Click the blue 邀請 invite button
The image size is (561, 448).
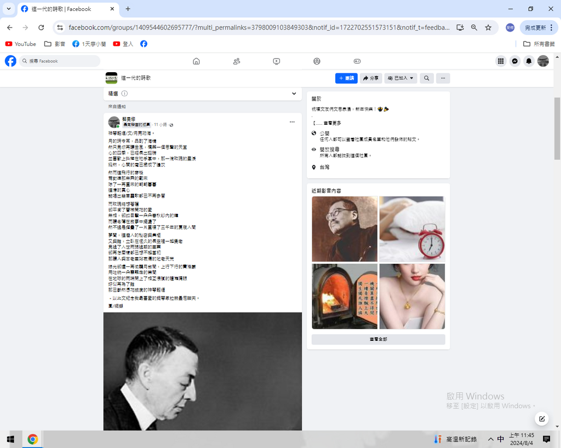pos(346,78)
